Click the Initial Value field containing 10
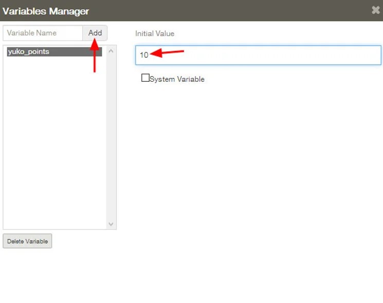 (258, 55)
